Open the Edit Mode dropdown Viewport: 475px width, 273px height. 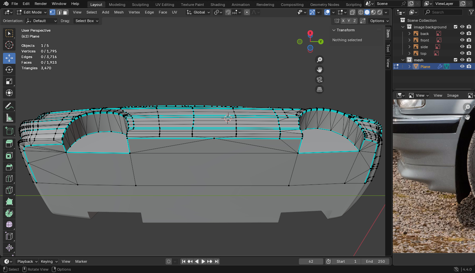[x=32, y=12]
